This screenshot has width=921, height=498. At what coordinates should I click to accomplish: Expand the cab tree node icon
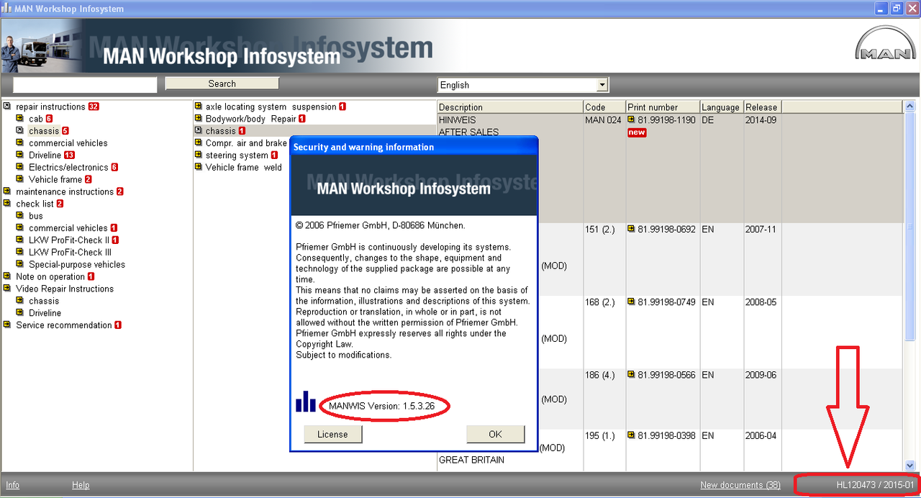coord(19,119)
